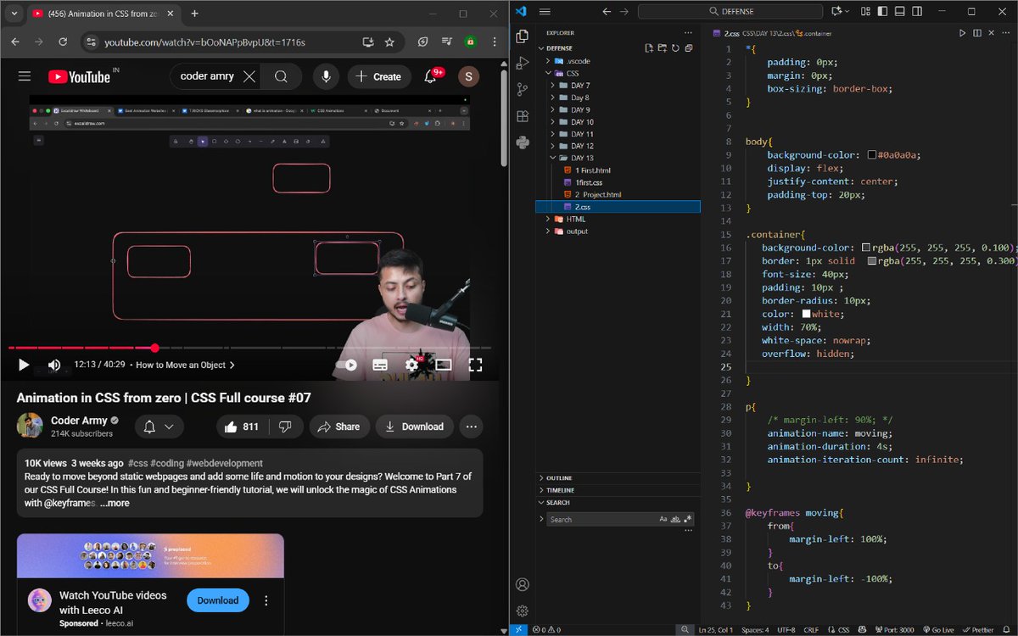Open Chrome tab search dropdown

tap(13, 14)
